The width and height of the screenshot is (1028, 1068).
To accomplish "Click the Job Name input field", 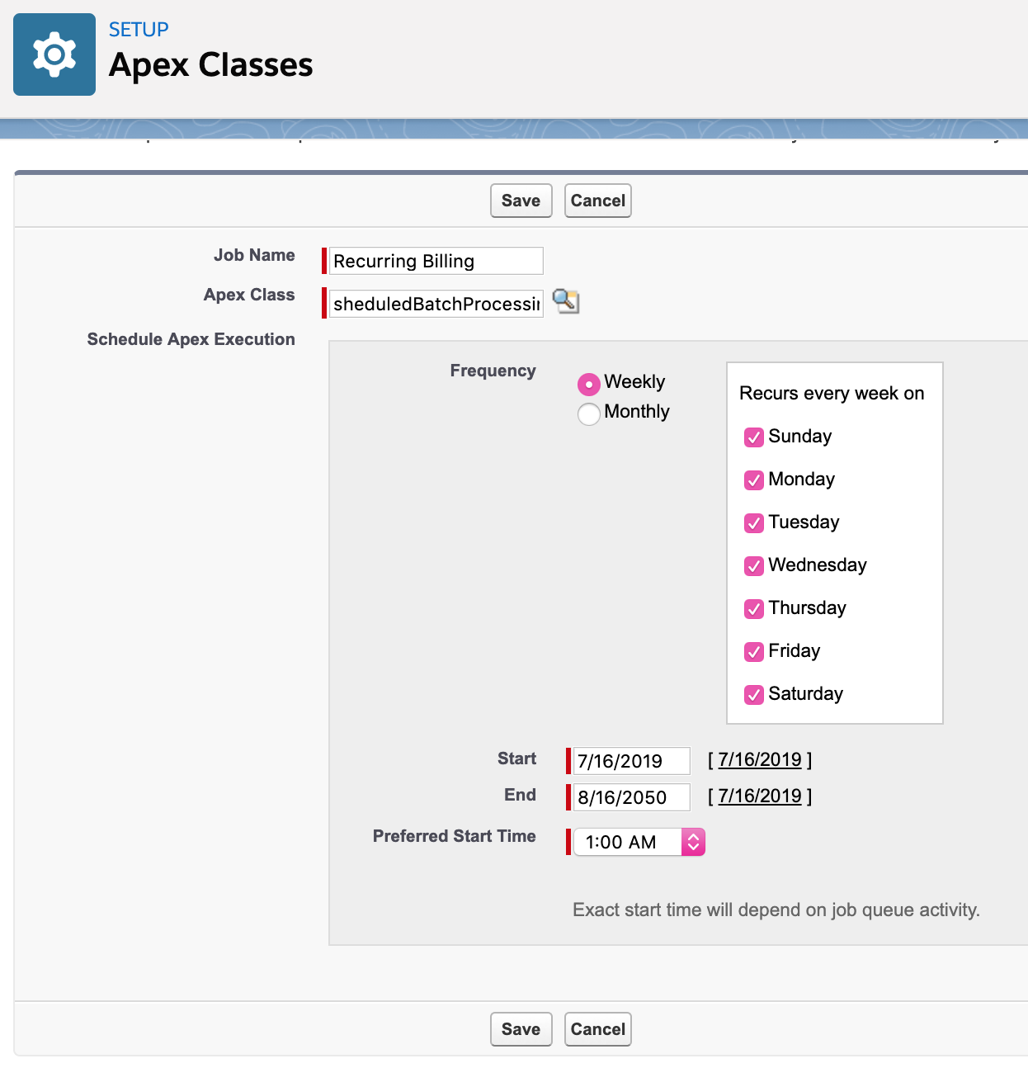I will tap(436, 261).
